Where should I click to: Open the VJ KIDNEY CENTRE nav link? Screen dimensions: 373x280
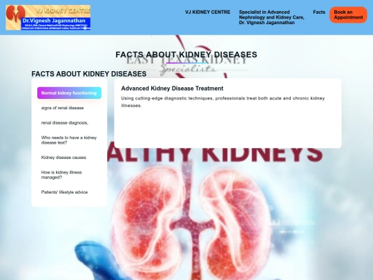click(208, 12)
